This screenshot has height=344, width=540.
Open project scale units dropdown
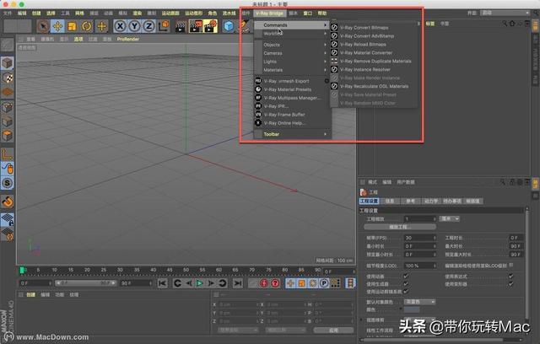click(x=450, y=218)
